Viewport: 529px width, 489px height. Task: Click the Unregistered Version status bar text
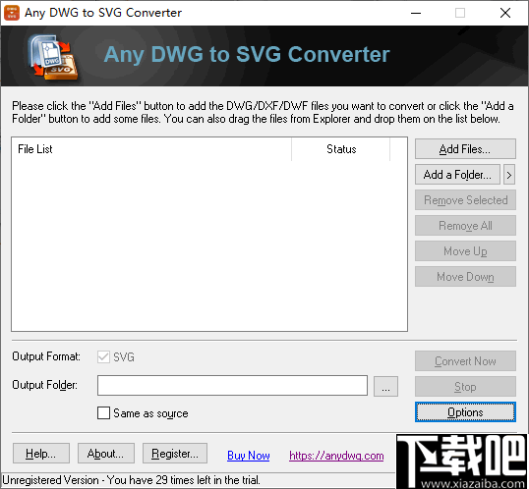pos(131,480)
